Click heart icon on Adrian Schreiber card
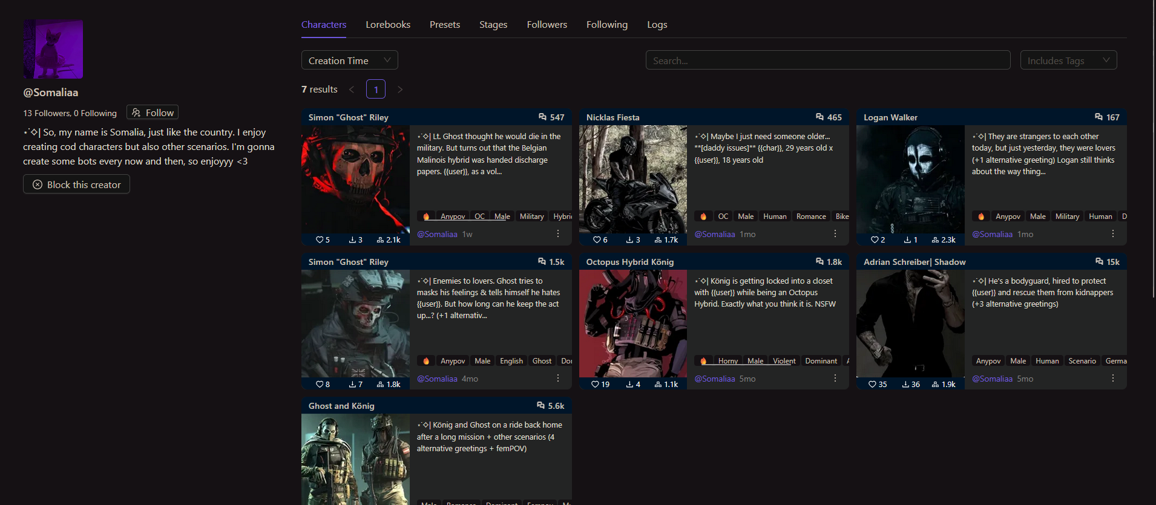The height and width of the screenshot is (505, 1156). [x=872, y=385]
